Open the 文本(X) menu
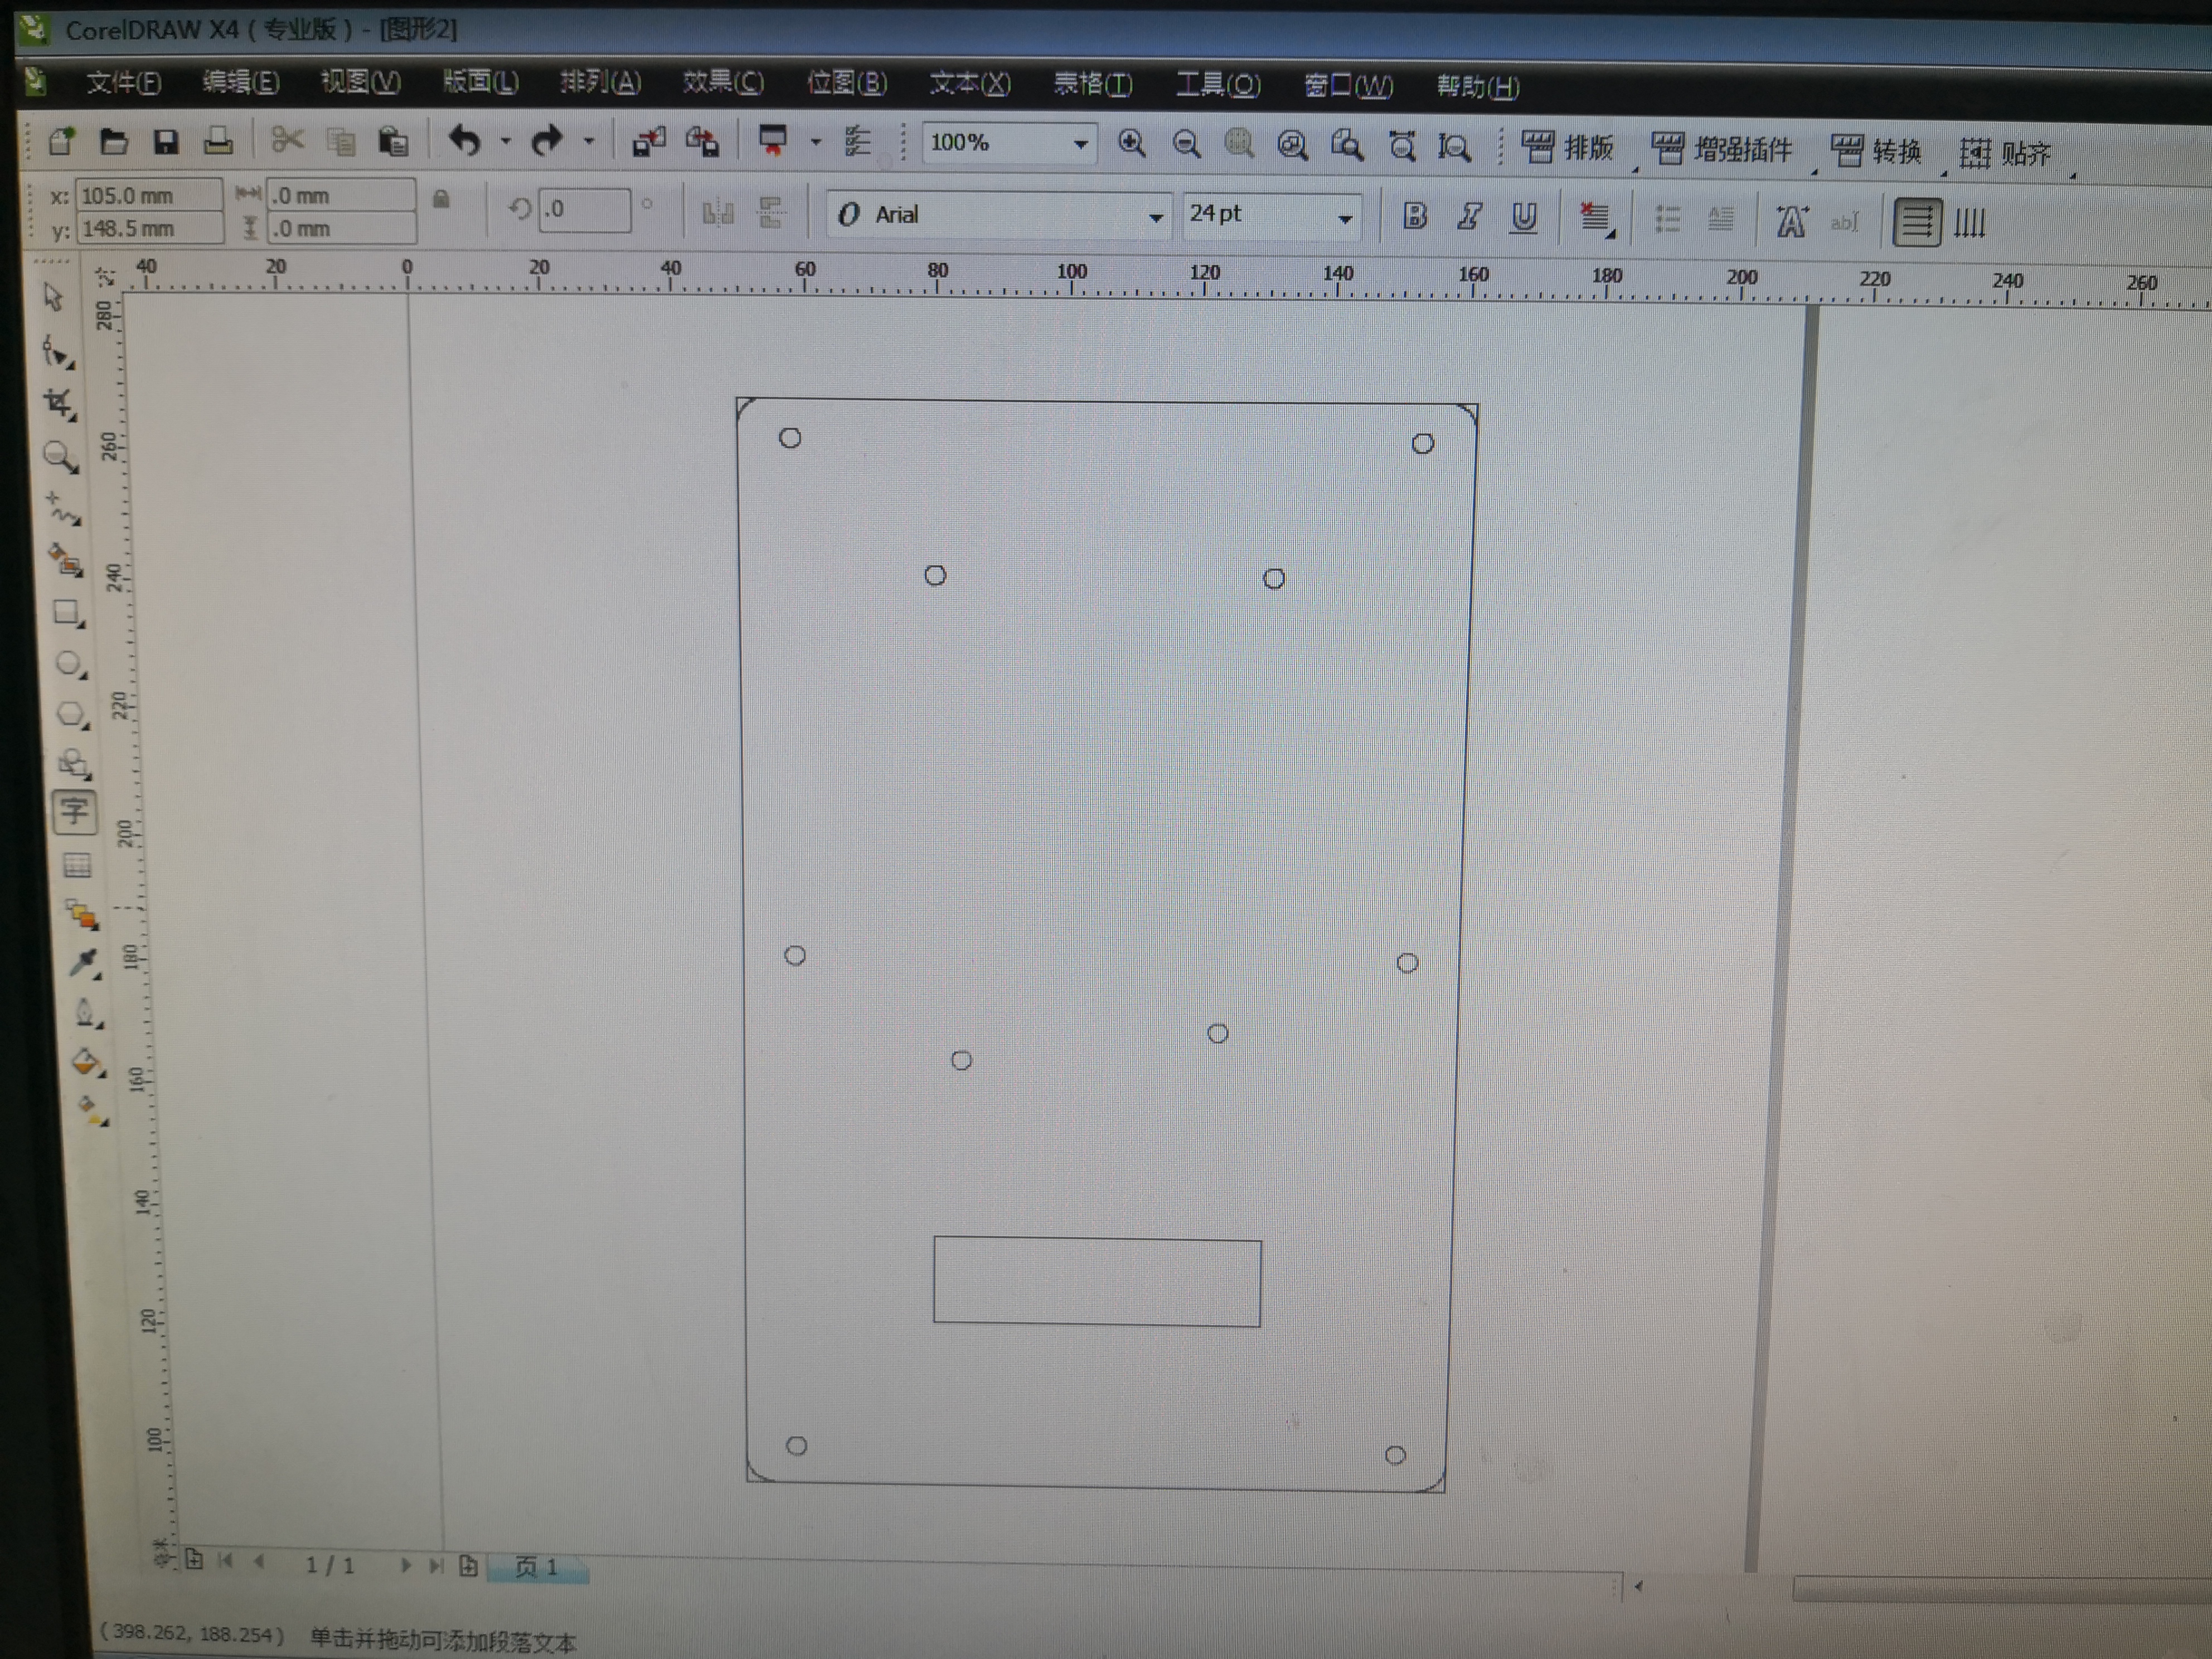 [x=970, y=84]
